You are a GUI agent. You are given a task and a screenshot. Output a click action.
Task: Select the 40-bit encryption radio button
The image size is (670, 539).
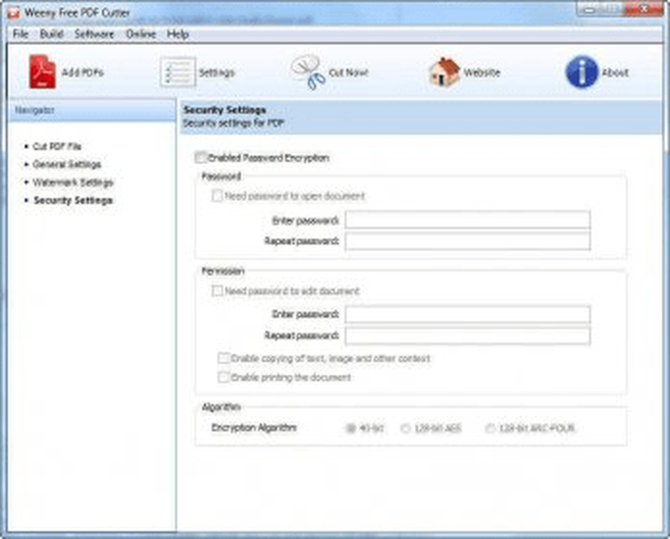350,428
